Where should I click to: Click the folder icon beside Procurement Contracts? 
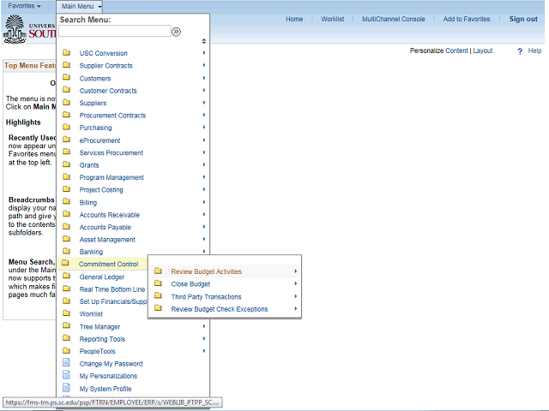[x=66, y=115]
